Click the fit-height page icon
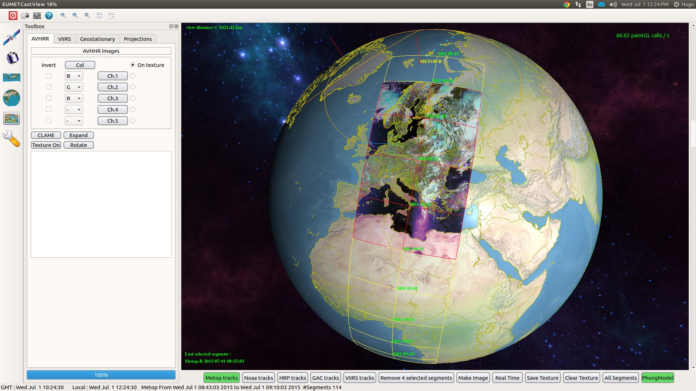Viewport: 696px width, 391px height. pyautogui.click(x=99, y=16)
